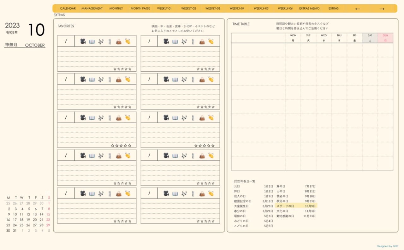Screen dimensions: 404x250
Task: Go back using the left arrow
Action: tap(358, 9)
